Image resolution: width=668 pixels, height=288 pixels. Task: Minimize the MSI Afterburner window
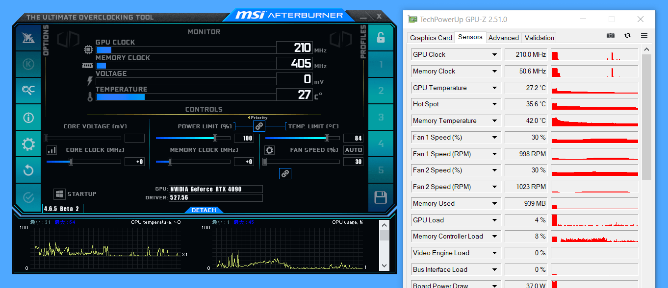[363, 17]
